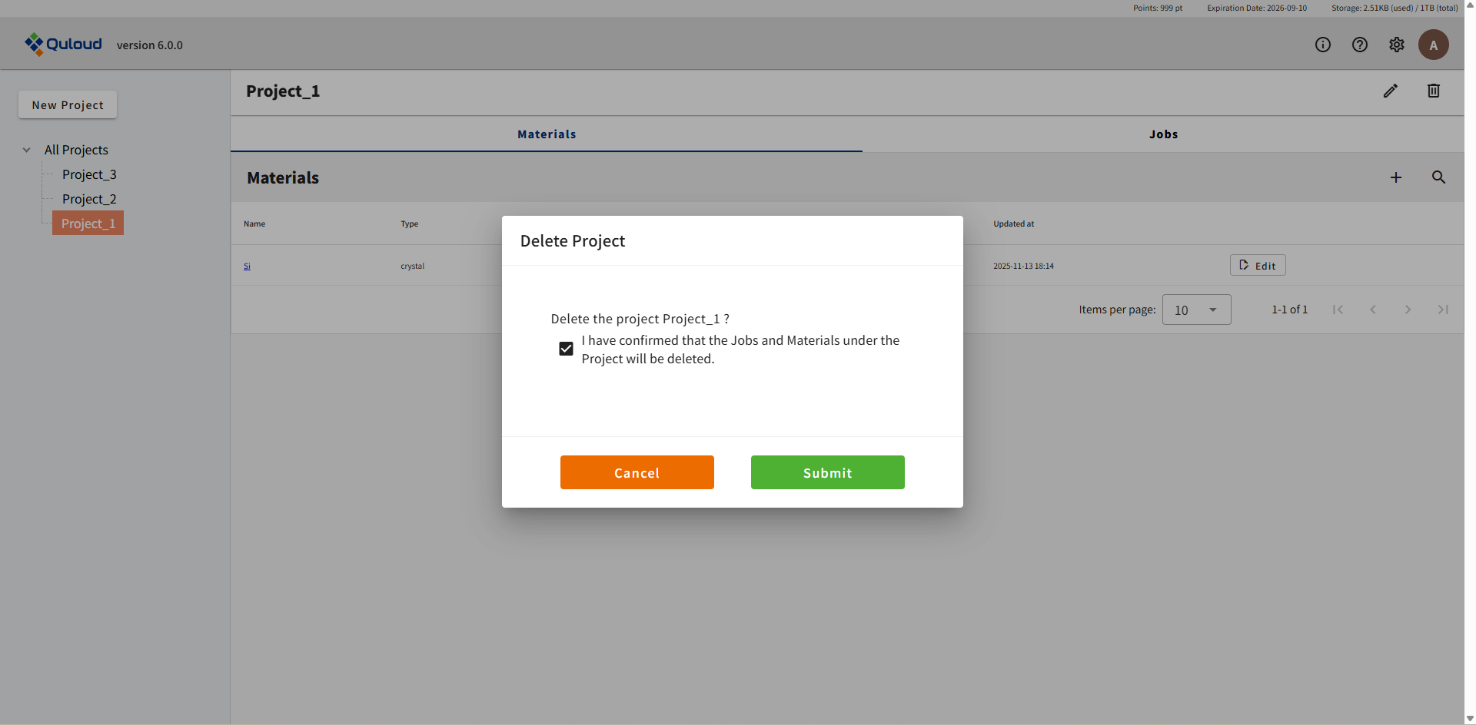1476x725 pixels.
Task: Select the Materials tab
Action: [546, 134]
